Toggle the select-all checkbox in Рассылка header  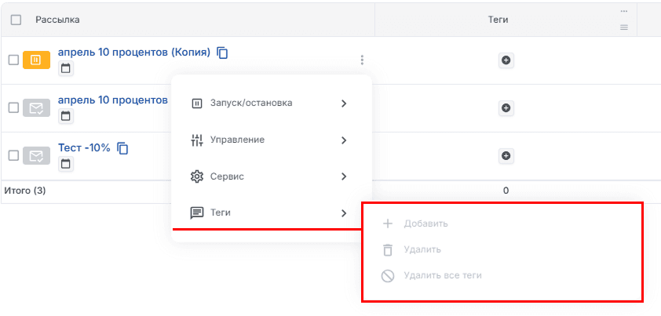pyautogui.click(x=16, y=20)
